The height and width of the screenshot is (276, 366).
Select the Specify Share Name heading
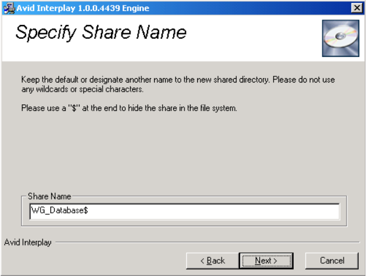coord(101,32)
